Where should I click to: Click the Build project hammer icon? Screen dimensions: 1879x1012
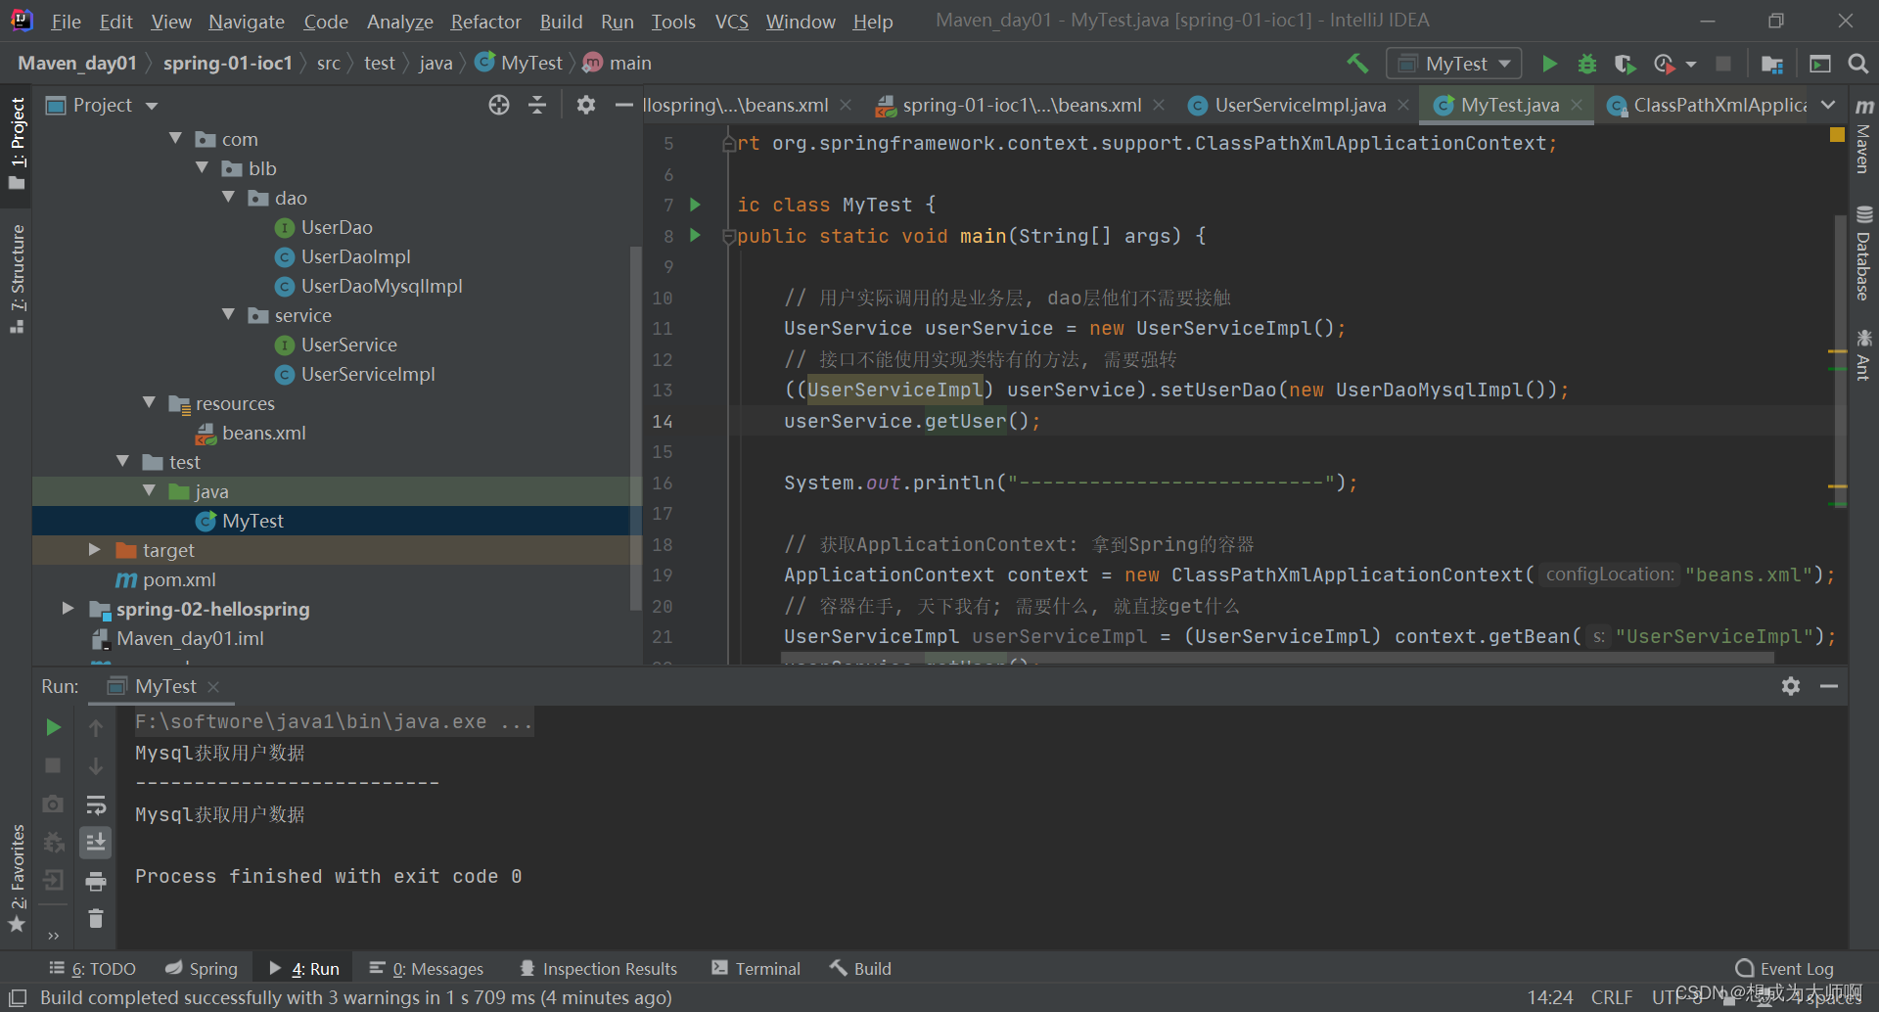click(1357, 64)
